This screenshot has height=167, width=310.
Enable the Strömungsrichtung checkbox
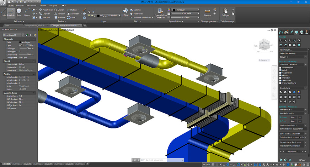coord(280,83)
